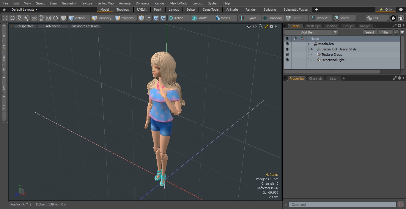This screenshot has width=406, height=209.
Task: Open the Add Item dropdown arrow
Action: [x=335, y=32]
